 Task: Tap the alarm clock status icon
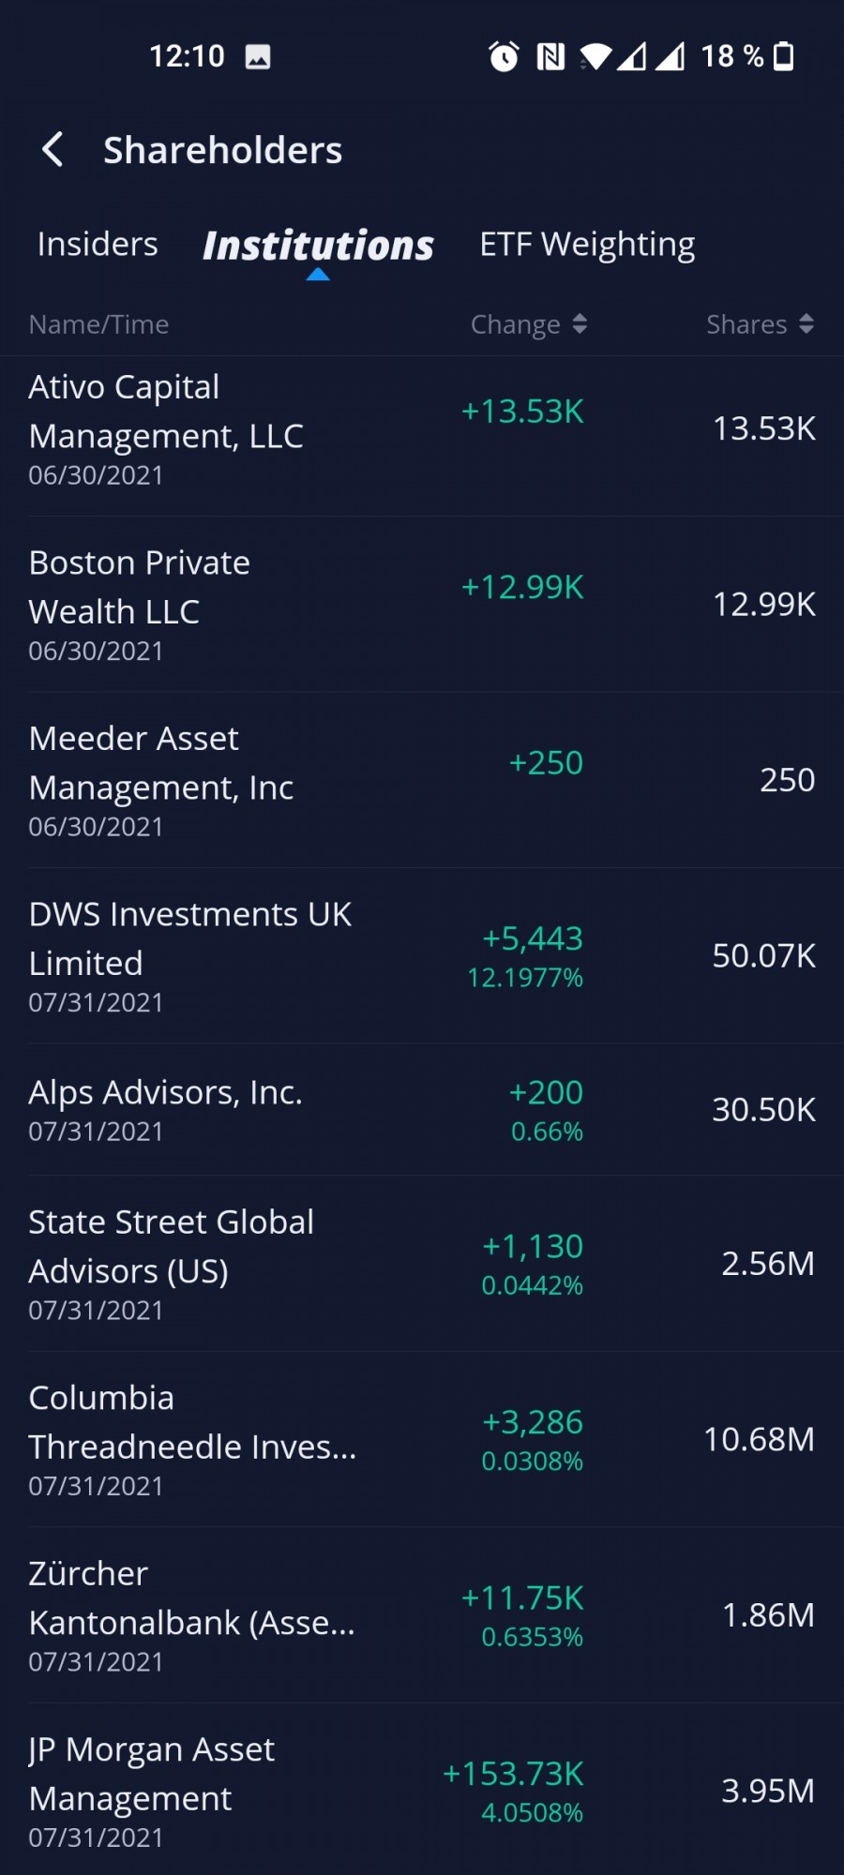click(x=504, y=57)
